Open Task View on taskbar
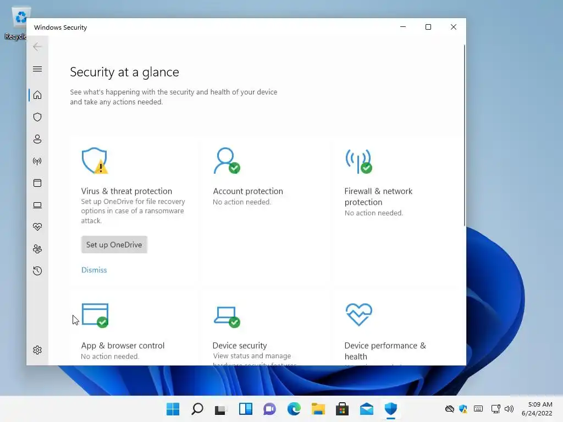The image size is (563, 422). tap(221, 409)
